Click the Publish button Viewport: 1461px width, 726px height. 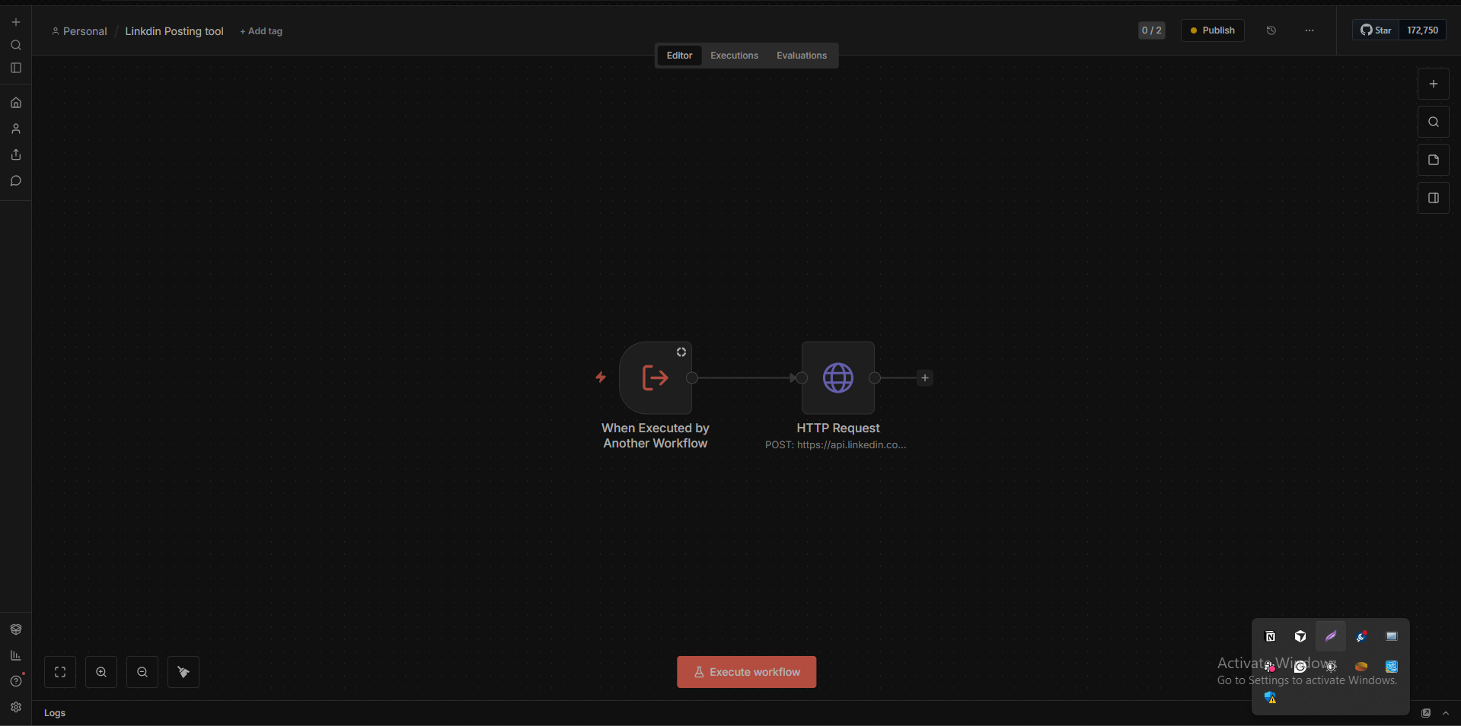pyautogui.click(x=1212, y=30)
